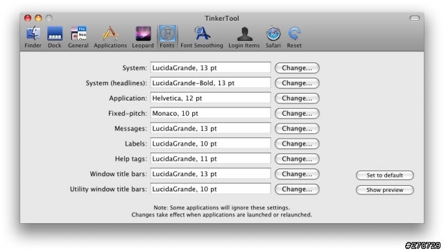
Task: Click the Show preview button
Action: pyautogui.click(x=385, y=190)
